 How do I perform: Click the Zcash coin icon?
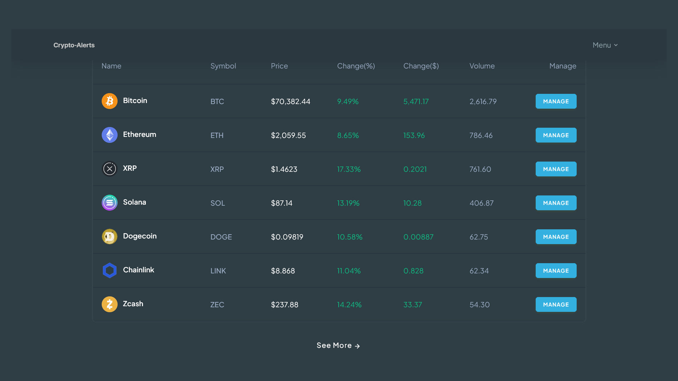tap(109, 304)
